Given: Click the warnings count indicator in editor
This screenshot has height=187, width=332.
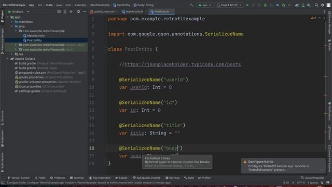Looking at the screenshot, I should [313, 18].
